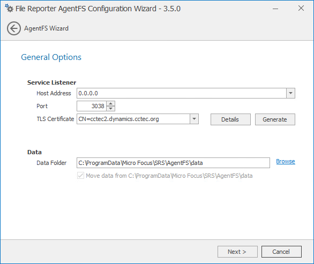Click the Generate certificate button

[x=275, y=119]
